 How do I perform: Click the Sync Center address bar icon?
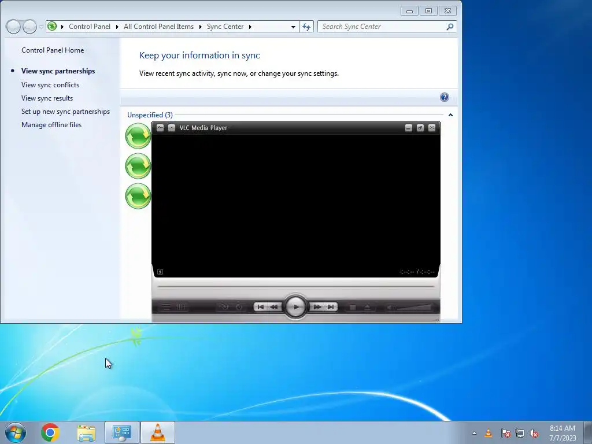pos(52,26)
